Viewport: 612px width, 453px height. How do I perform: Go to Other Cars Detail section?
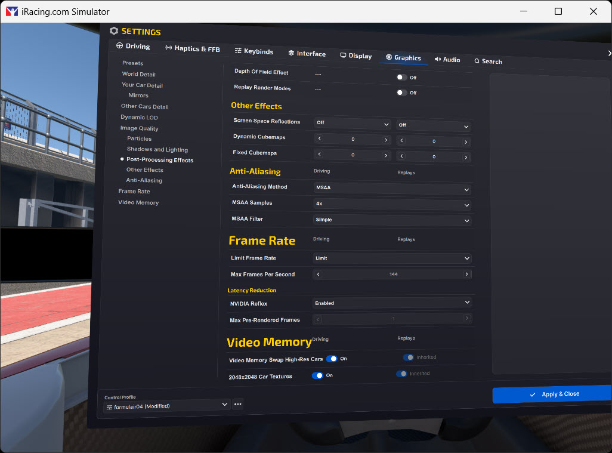(144, 106)
